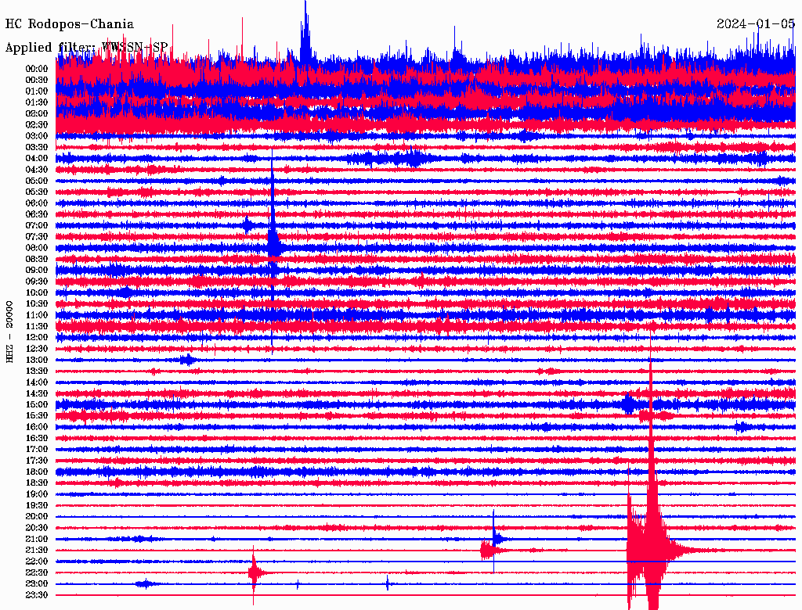
Task: Click the 00:30 time label
Action: click(37, 81)
